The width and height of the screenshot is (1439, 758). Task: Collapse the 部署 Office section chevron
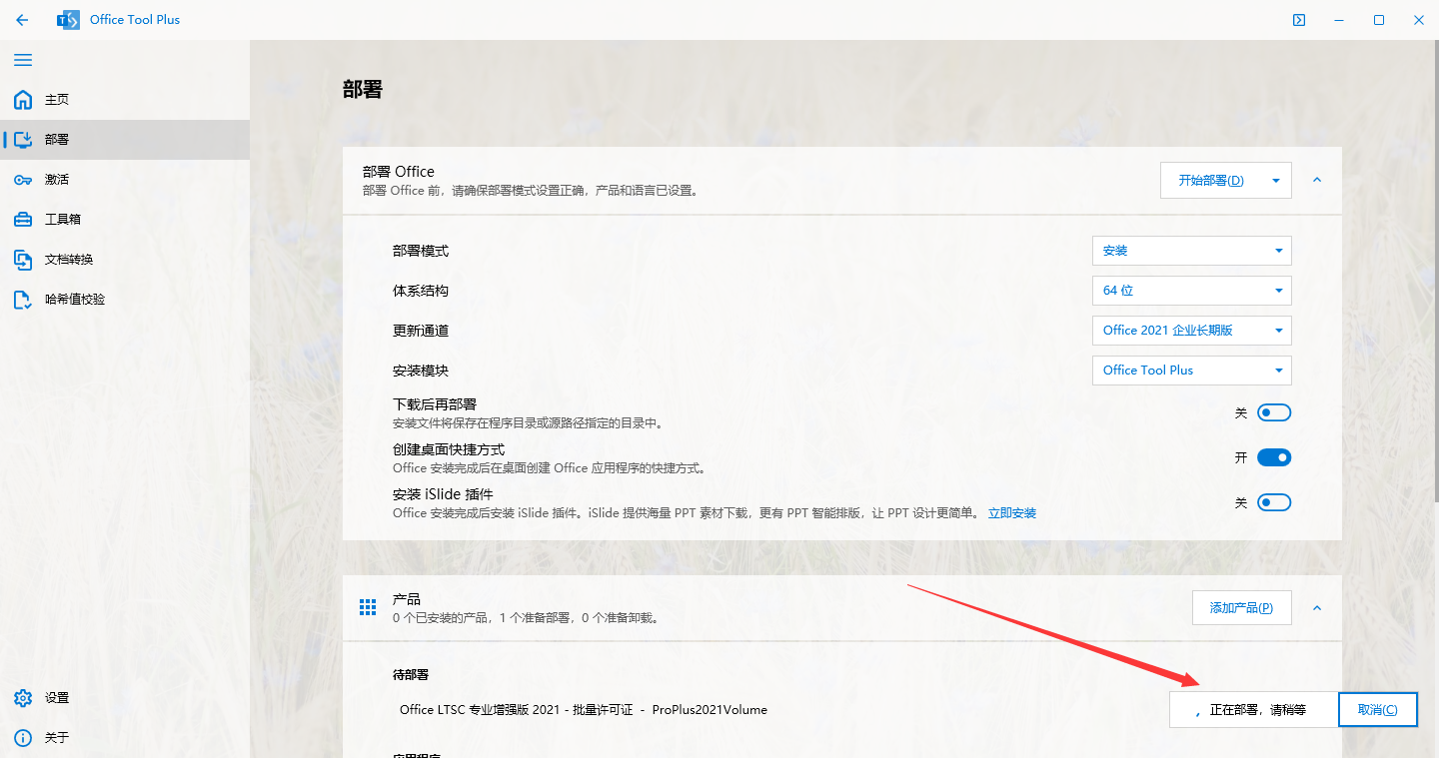coord(1316,181)
